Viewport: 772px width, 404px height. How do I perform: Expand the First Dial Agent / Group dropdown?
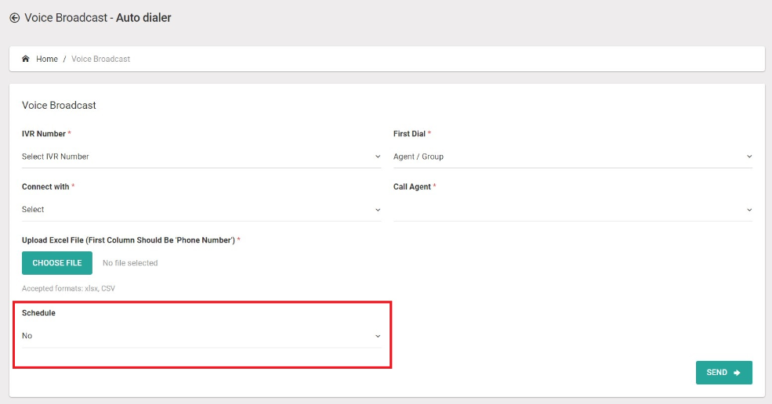point(573,157)
